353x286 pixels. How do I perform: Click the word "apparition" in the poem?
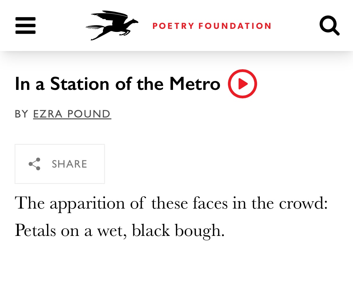click(x=87, y=203)
